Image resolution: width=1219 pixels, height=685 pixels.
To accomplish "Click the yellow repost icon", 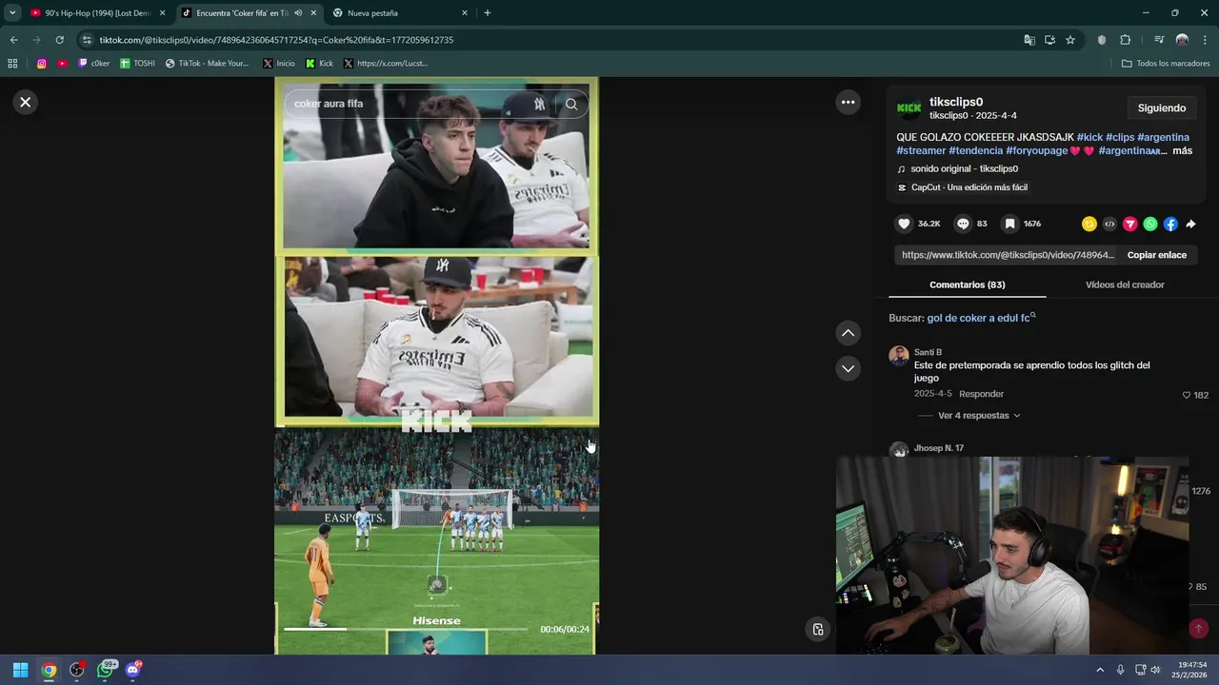I will tap(1089, 224).
